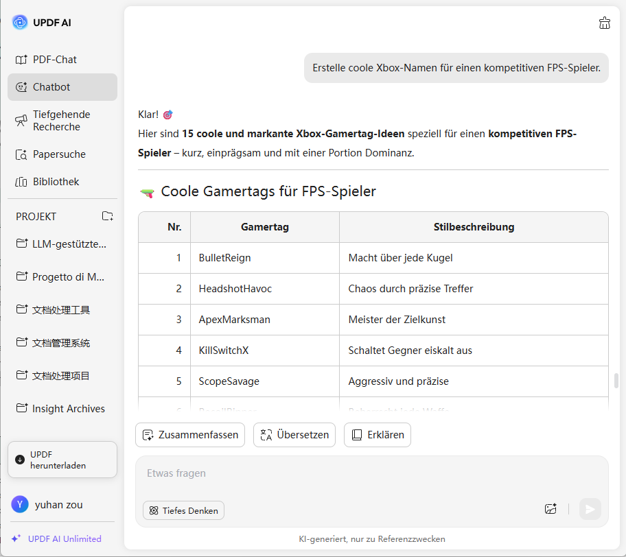Go to Papersuche
This screenshot has width=626, height=557.
point(59,154)
